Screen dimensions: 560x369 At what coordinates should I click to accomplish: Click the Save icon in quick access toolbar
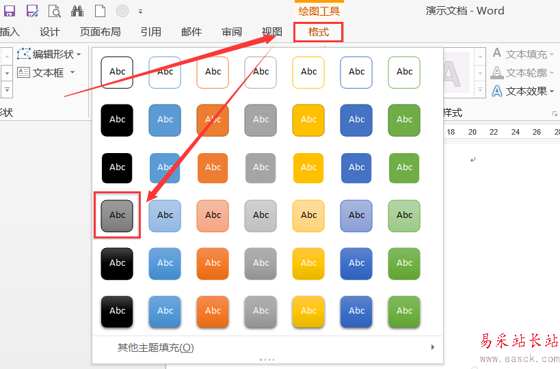[x=10, y=11]
